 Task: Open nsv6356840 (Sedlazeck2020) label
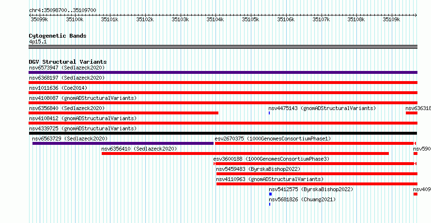tap(67, 108)
